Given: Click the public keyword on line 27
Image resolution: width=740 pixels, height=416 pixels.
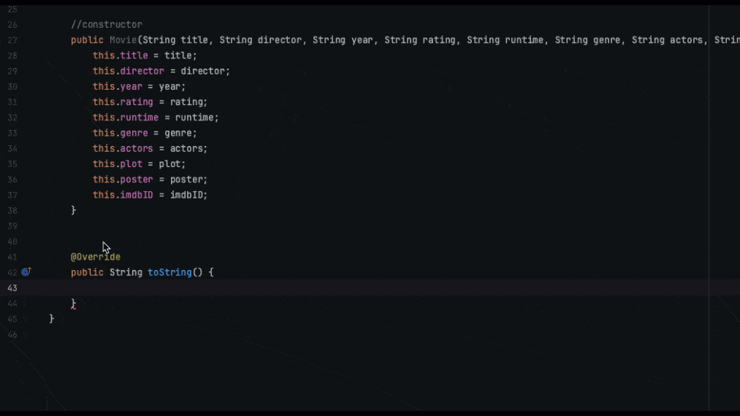Looking at the screenshot, I should coord(87,40).
